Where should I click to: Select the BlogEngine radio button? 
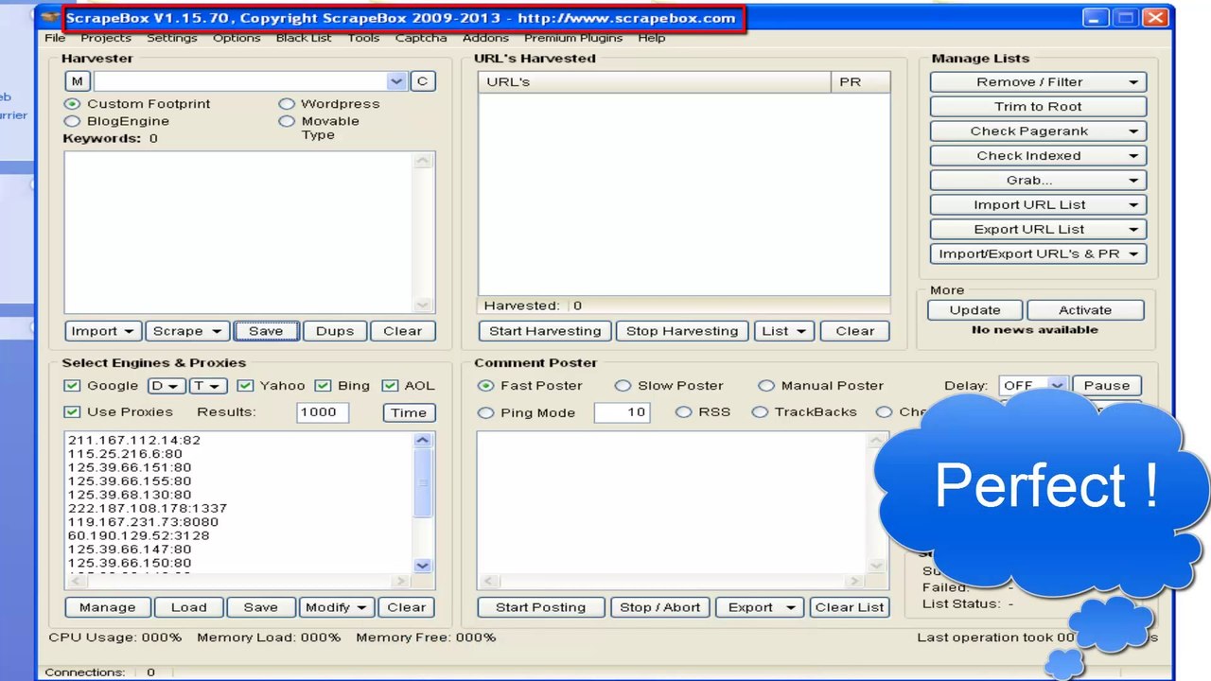tap(72, 121)
